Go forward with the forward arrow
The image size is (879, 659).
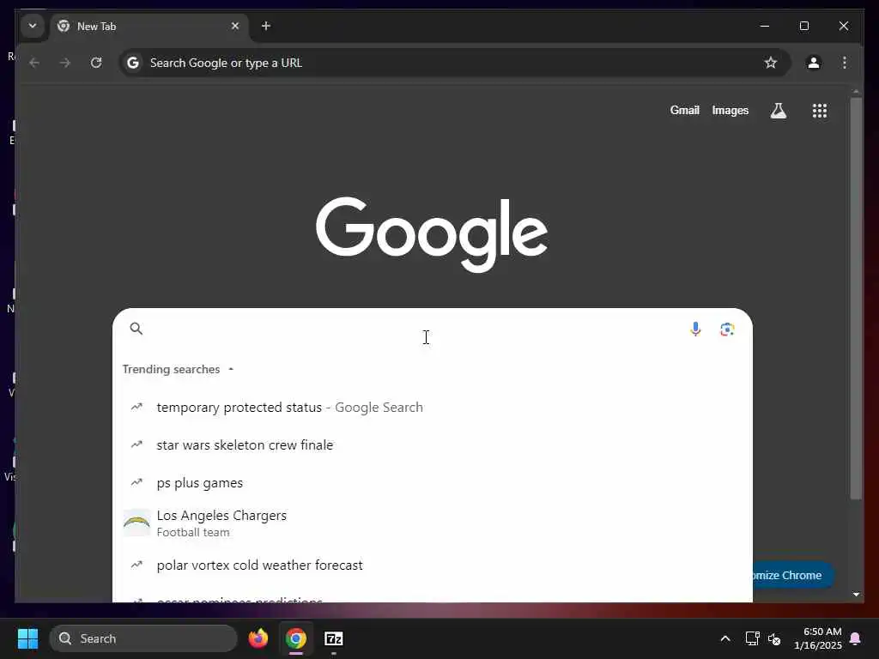pos(65,63)
